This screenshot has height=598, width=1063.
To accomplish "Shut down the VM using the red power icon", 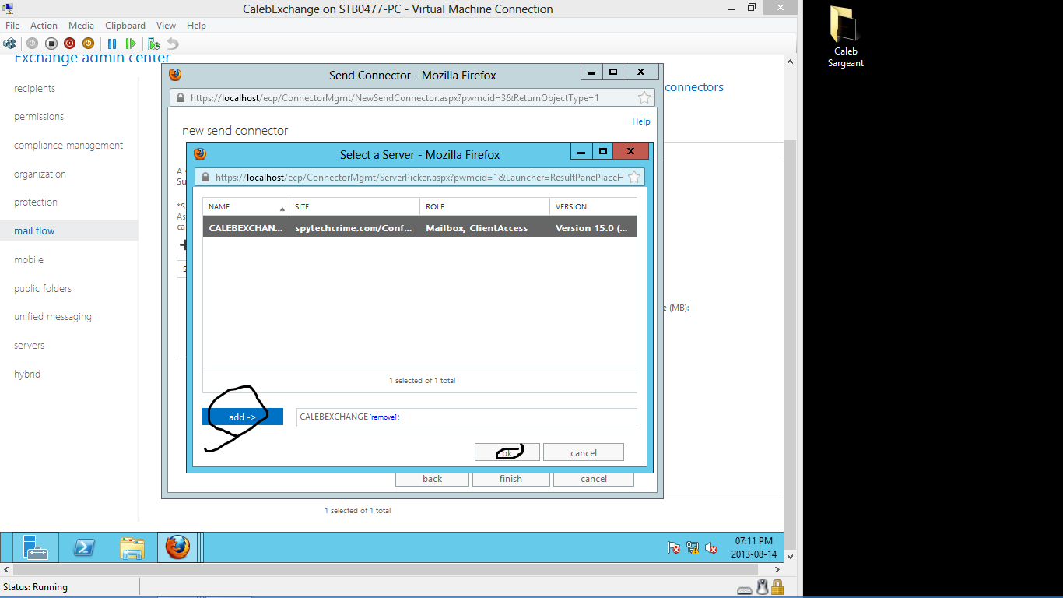I will pos(69,44).
